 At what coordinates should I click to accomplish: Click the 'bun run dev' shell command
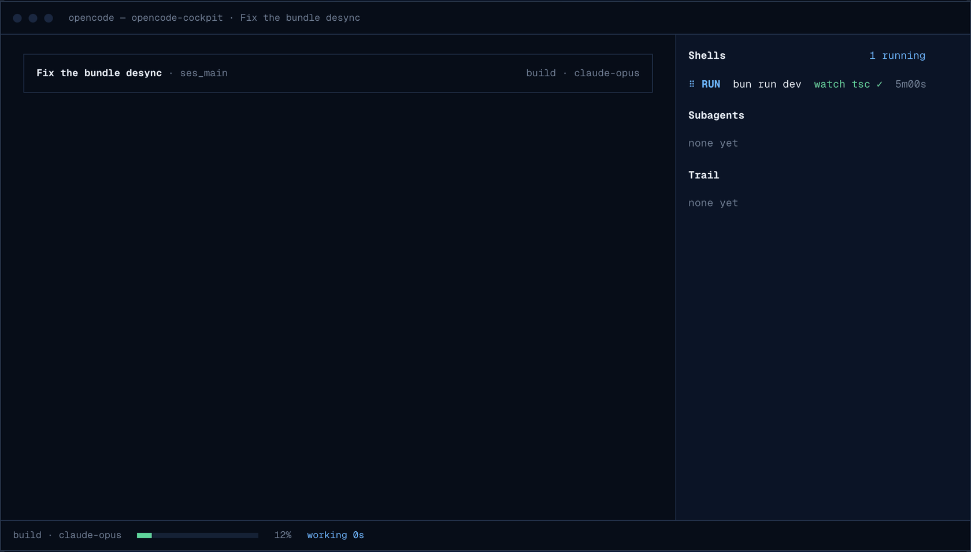tap(767, 84)
